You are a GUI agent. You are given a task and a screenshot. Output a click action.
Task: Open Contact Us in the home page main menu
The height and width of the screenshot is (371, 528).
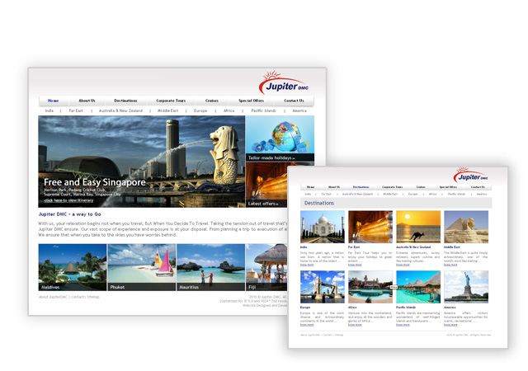click(294, 101)
